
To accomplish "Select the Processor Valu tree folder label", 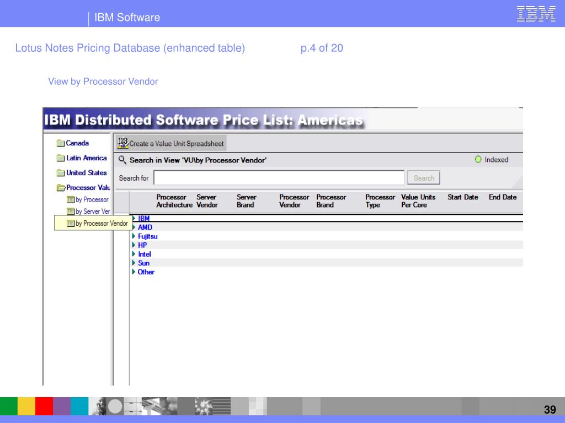I will (88, 188).
